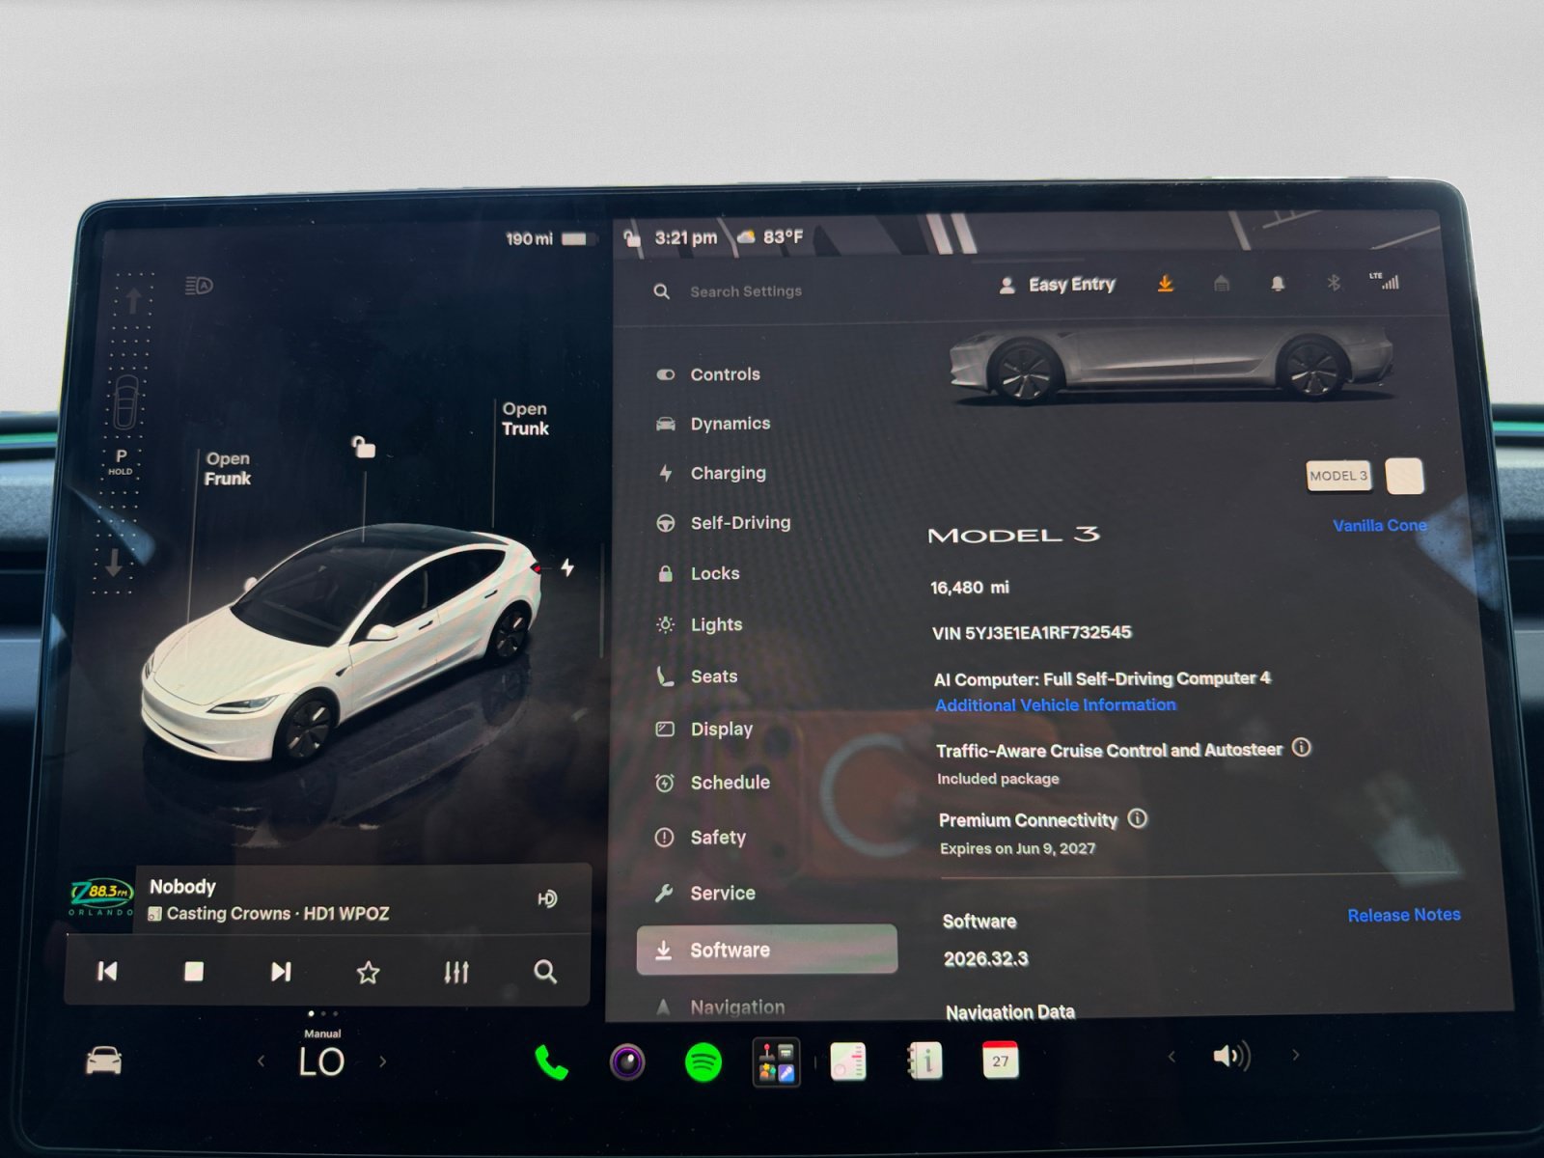Open the Phone app in the dock

551,1062
